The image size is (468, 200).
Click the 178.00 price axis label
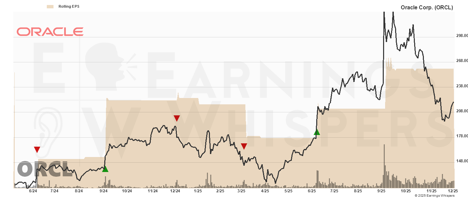pyautogui.click(x=462, y=136)
